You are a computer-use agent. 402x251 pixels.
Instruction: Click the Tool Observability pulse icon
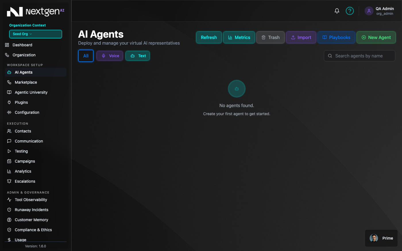[x=9, y=200]
